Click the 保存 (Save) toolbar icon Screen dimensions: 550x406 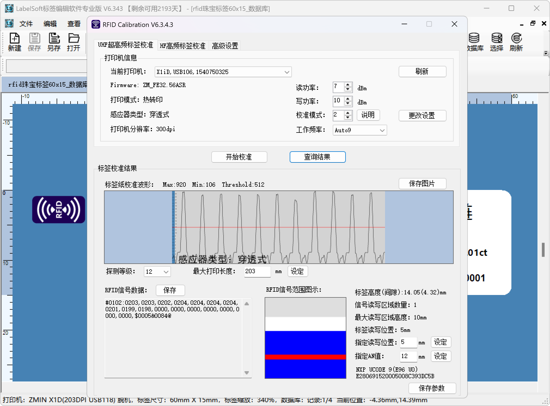point(34,42)
